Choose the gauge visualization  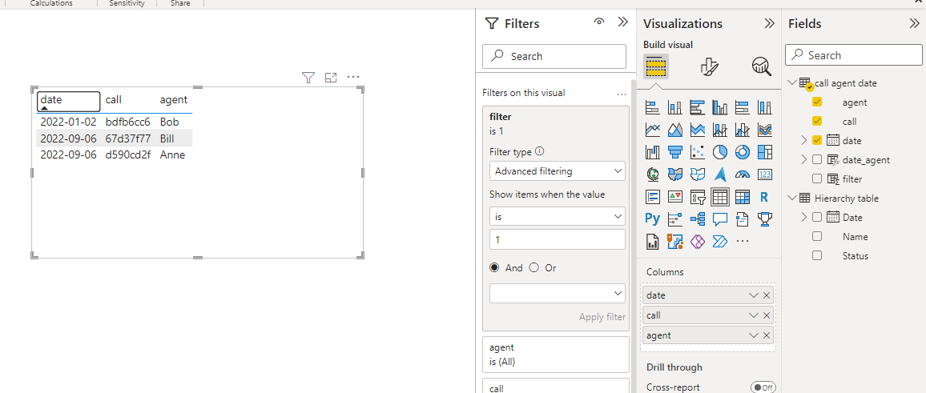pos(742,174)
